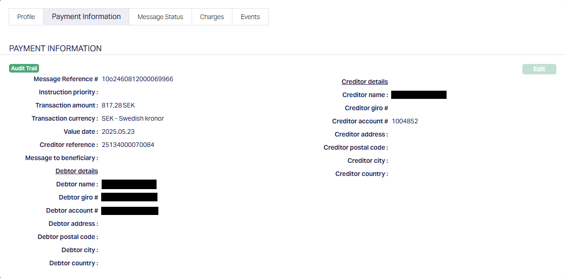Click the value date 2025.05.23
Image resolution: width=565 pixels, height=278 pixels.
coord(118,132)
